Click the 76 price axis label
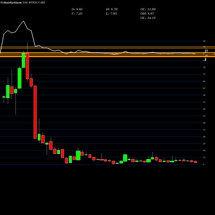 pos(204,68)
